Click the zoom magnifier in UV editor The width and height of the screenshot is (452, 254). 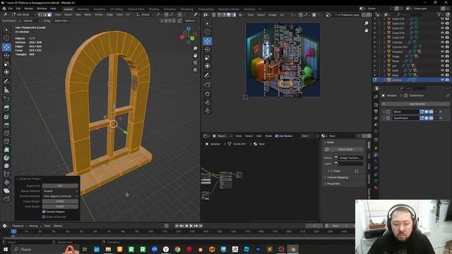[366, 23]
